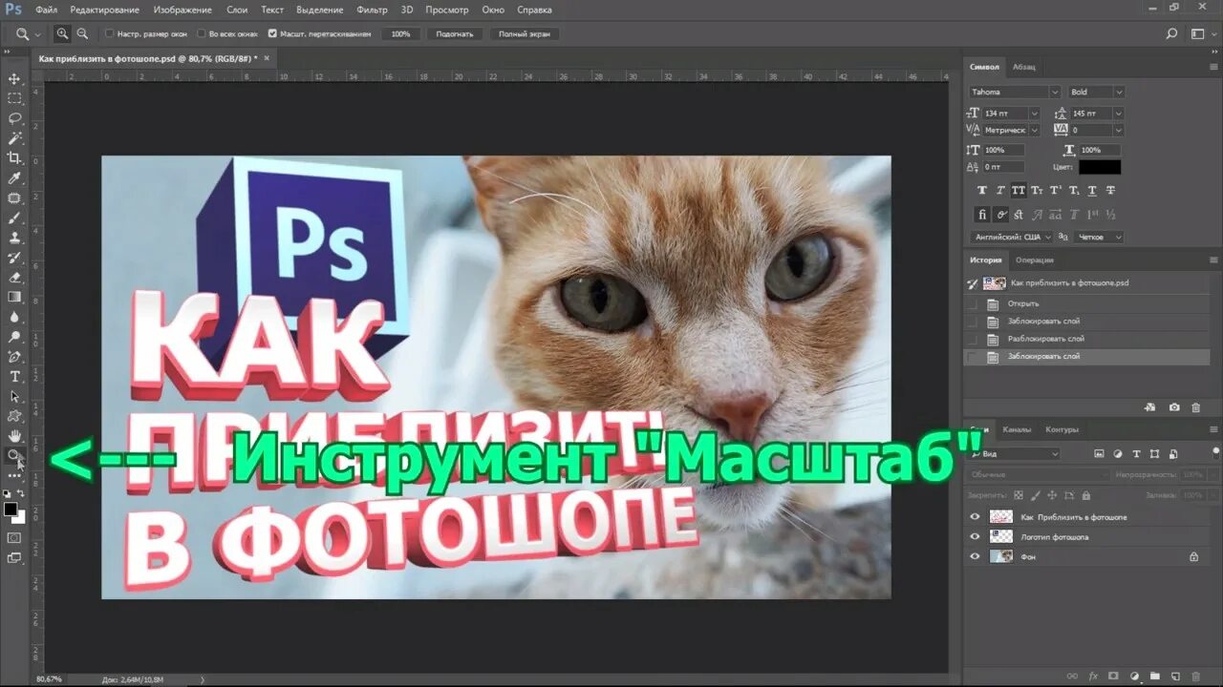This screenshot has height=687, width=1223.
Task: Open font size 134 пт dropdown
Action: click(x=1034, y=113)
